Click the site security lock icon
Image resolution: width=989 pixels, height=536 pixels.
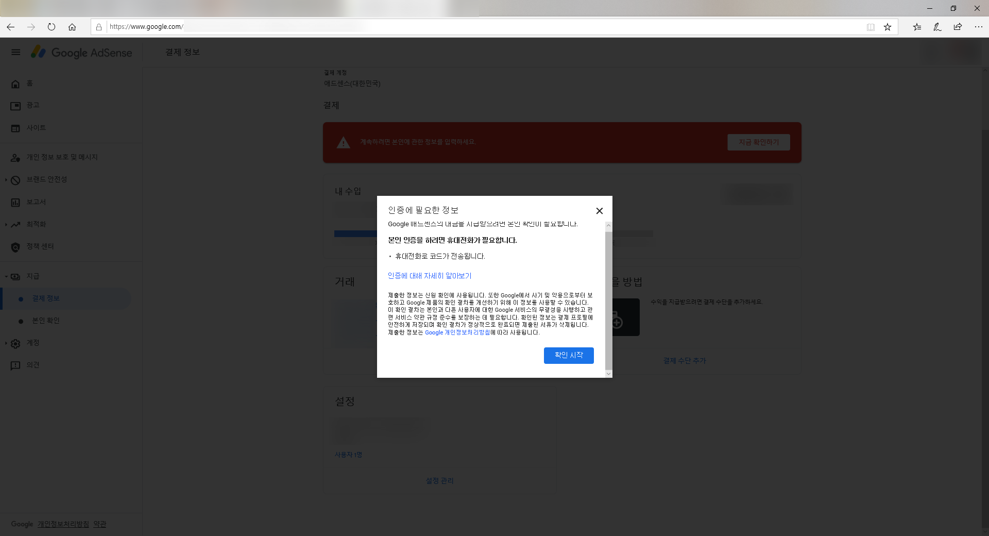[99, 27]
